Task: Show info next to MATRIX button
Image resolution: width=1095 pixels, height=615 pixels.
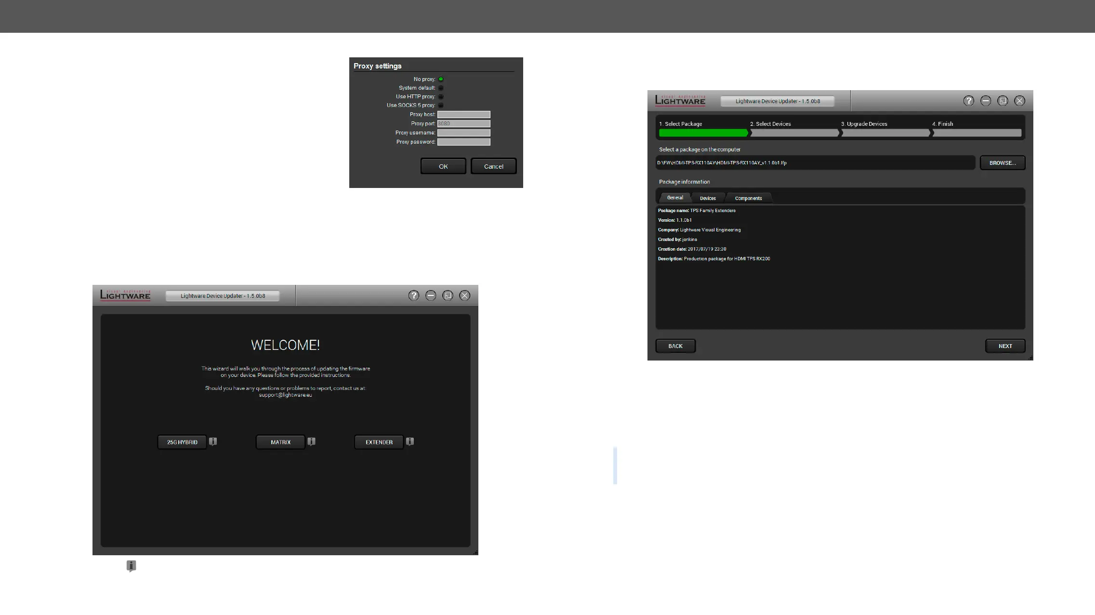Action: tap(311, 441)
